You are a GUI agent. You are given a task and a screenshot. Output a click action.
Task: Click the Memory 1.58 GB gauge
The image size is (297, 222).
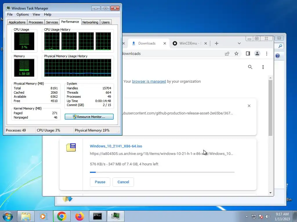(24, 68)
